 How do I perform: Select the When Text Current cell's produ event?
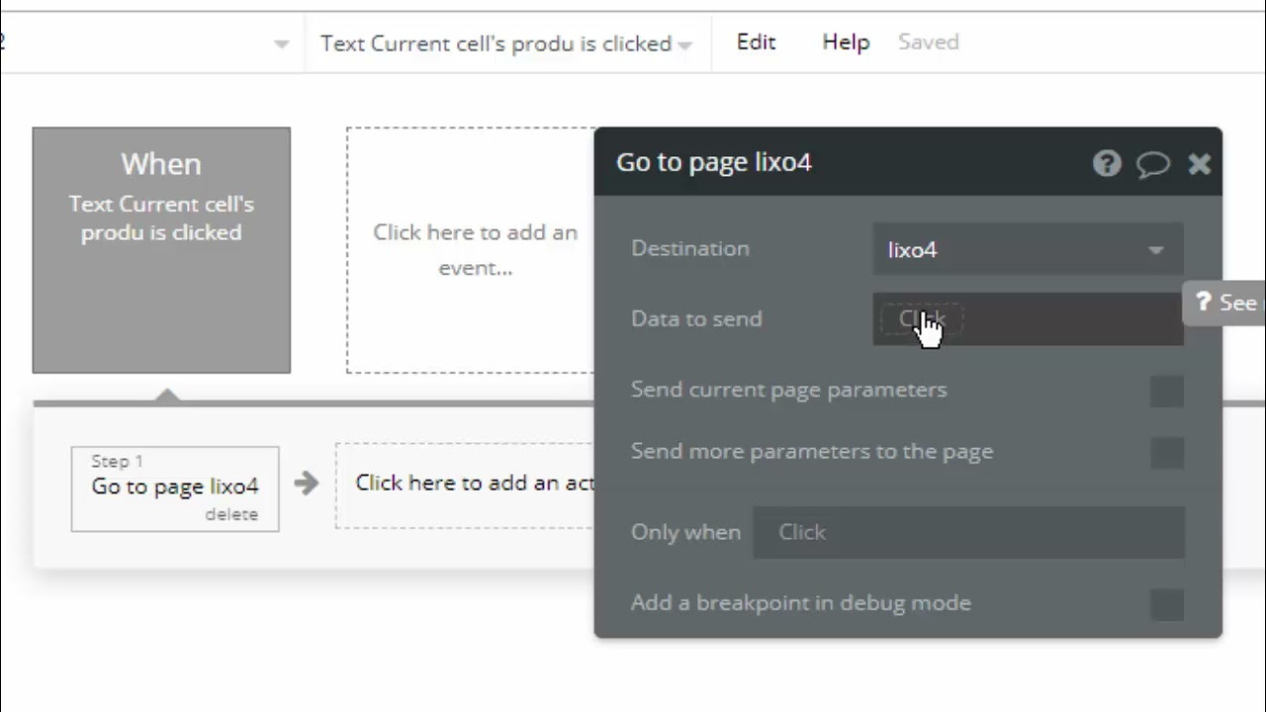[161, 250]
